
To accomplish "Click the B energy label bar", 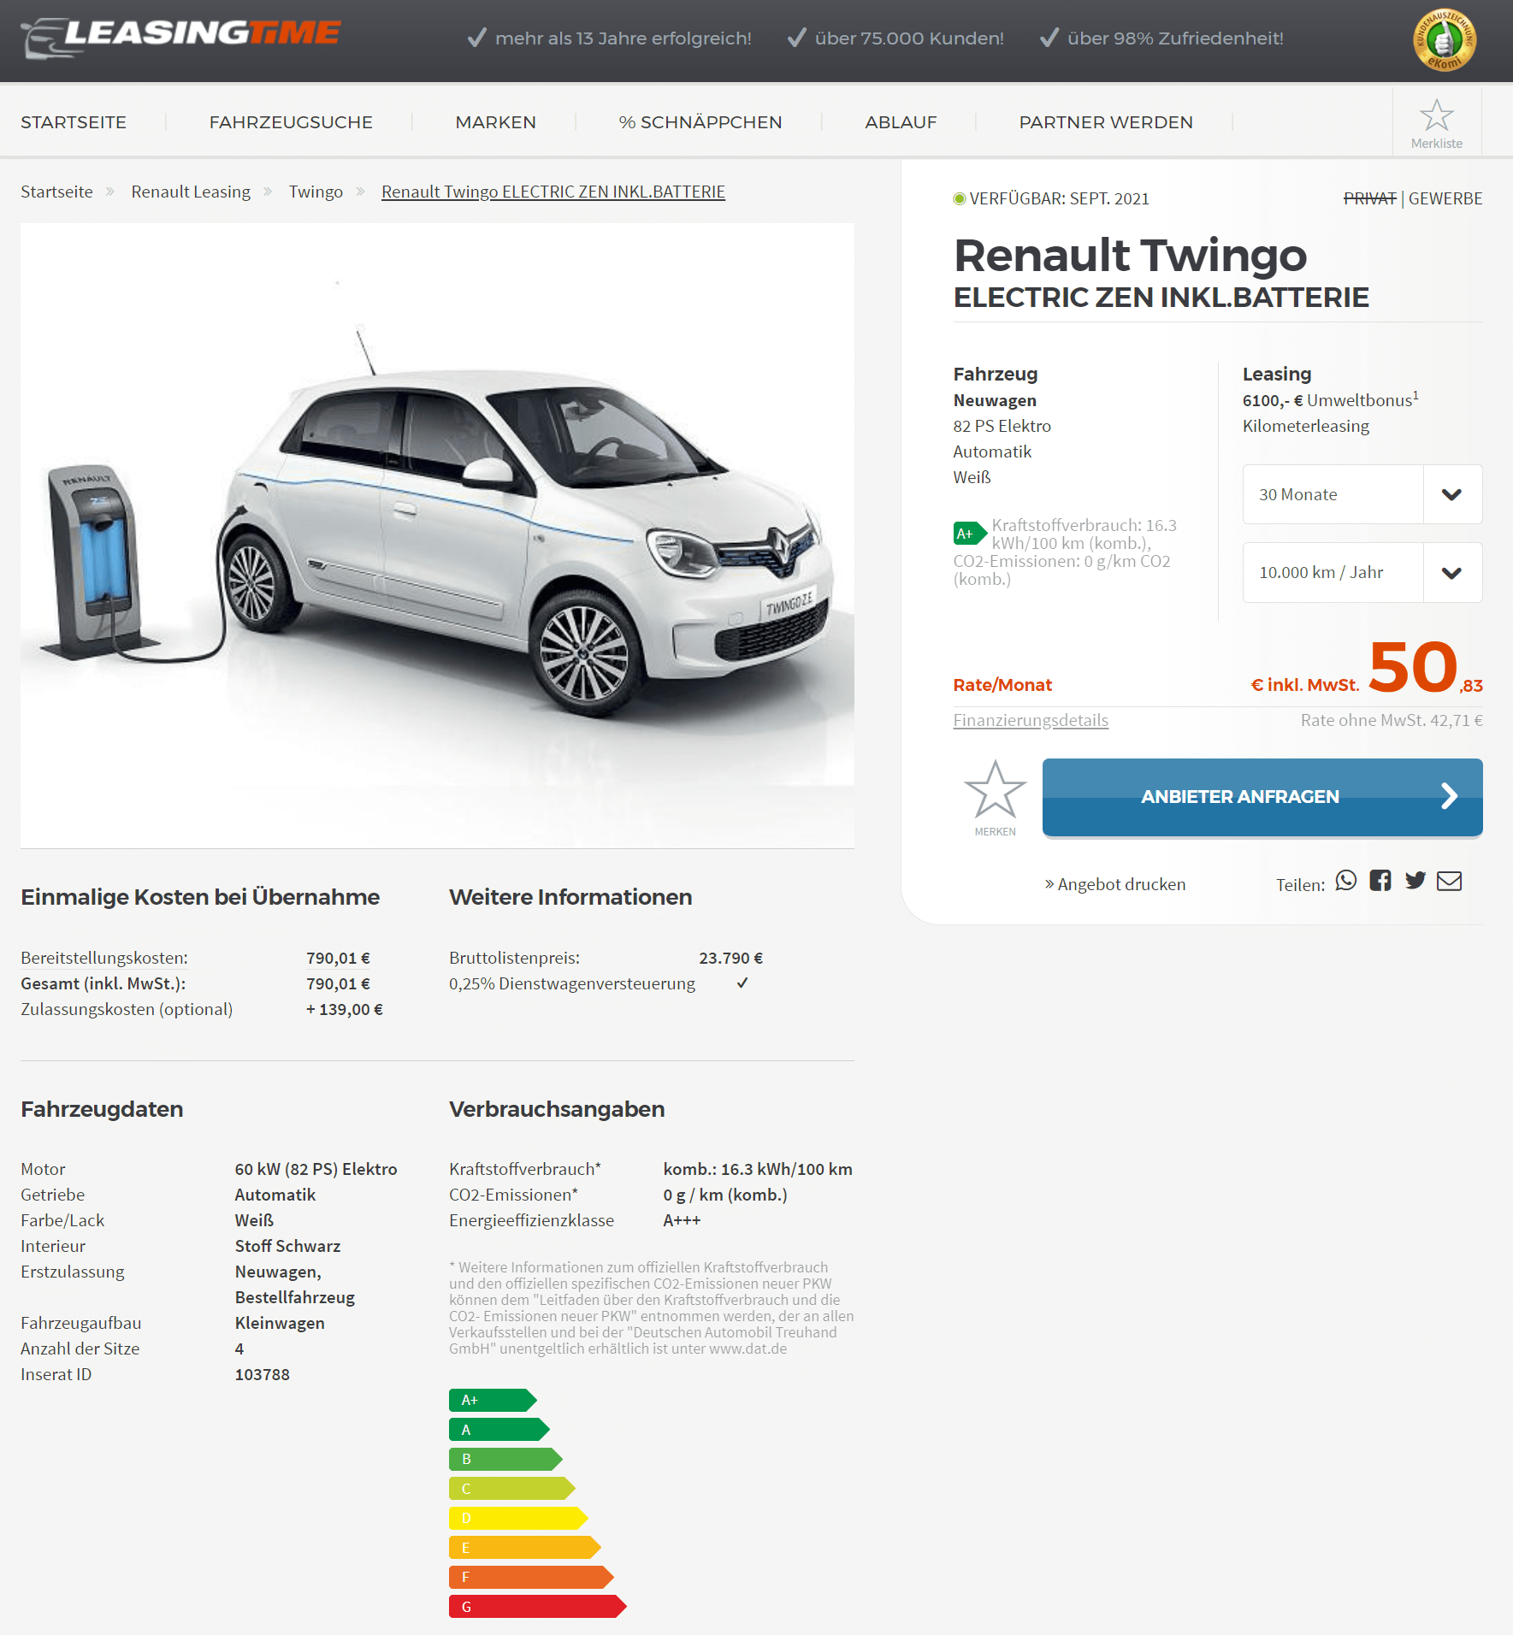I will click(x=505, y=1459).
